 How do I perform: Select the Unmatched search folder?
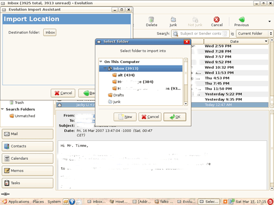tap(22, 116)
